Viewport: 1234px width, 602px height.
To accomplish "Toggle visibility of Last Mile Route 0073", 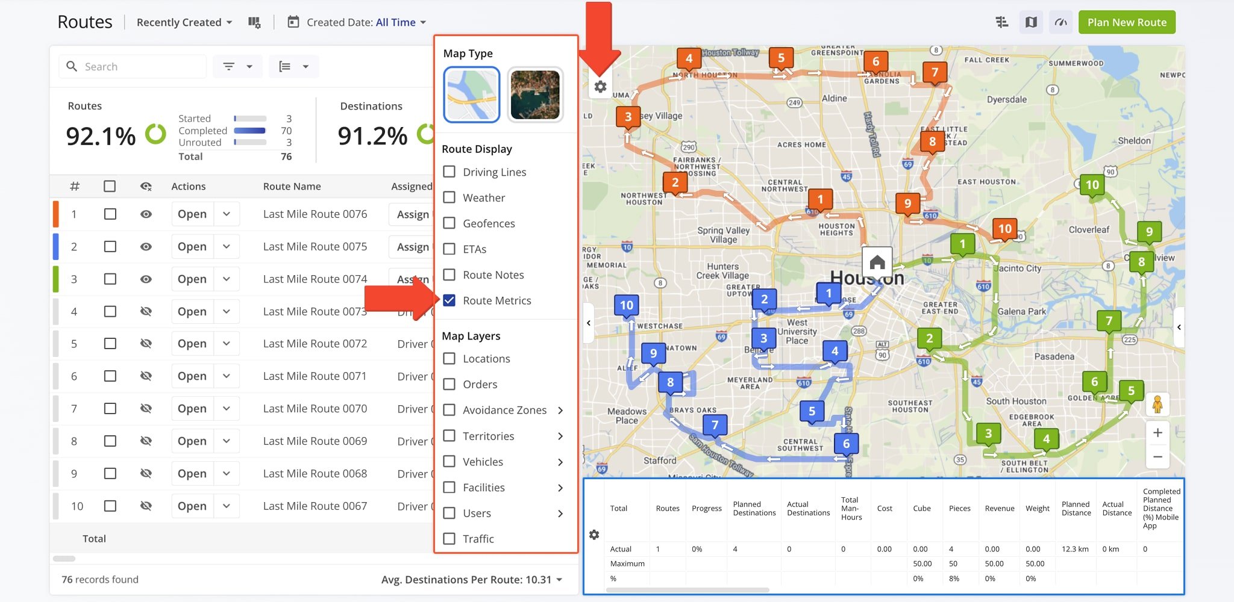I will [x=146, y=311].
